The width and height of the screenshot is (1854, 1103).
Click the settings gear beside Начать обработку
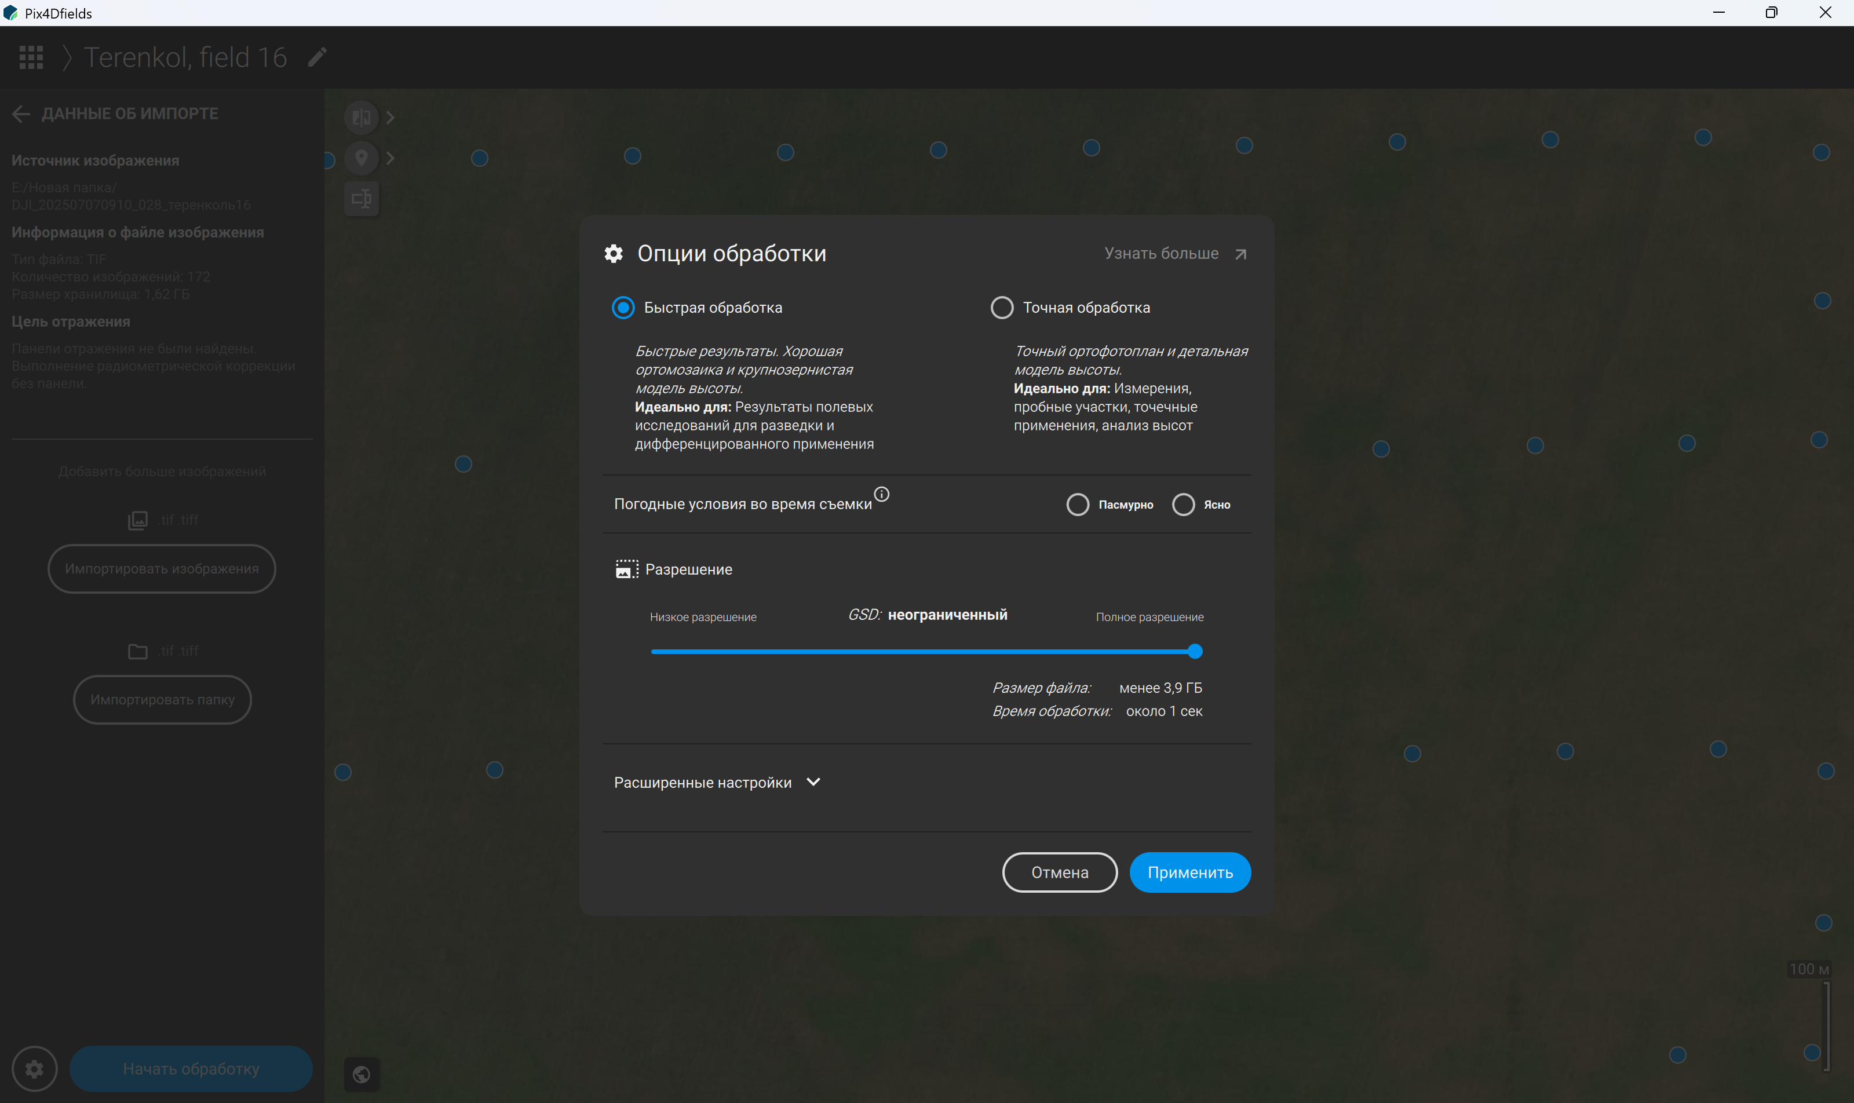[x=34, y=1069]
